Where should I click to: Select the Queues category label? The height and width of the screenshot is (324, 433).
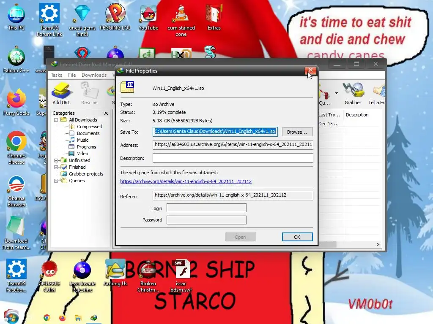click(77, 181)
